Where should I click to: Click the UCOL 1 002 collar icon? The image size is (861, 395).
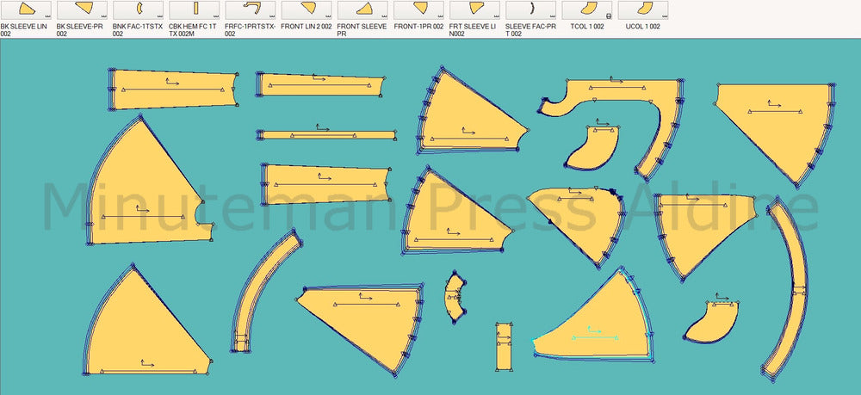pos(644,10)
